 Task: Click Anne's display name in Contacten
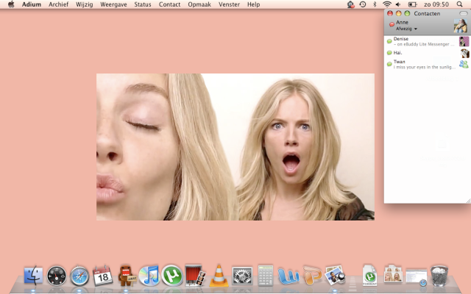coord(402,22)
